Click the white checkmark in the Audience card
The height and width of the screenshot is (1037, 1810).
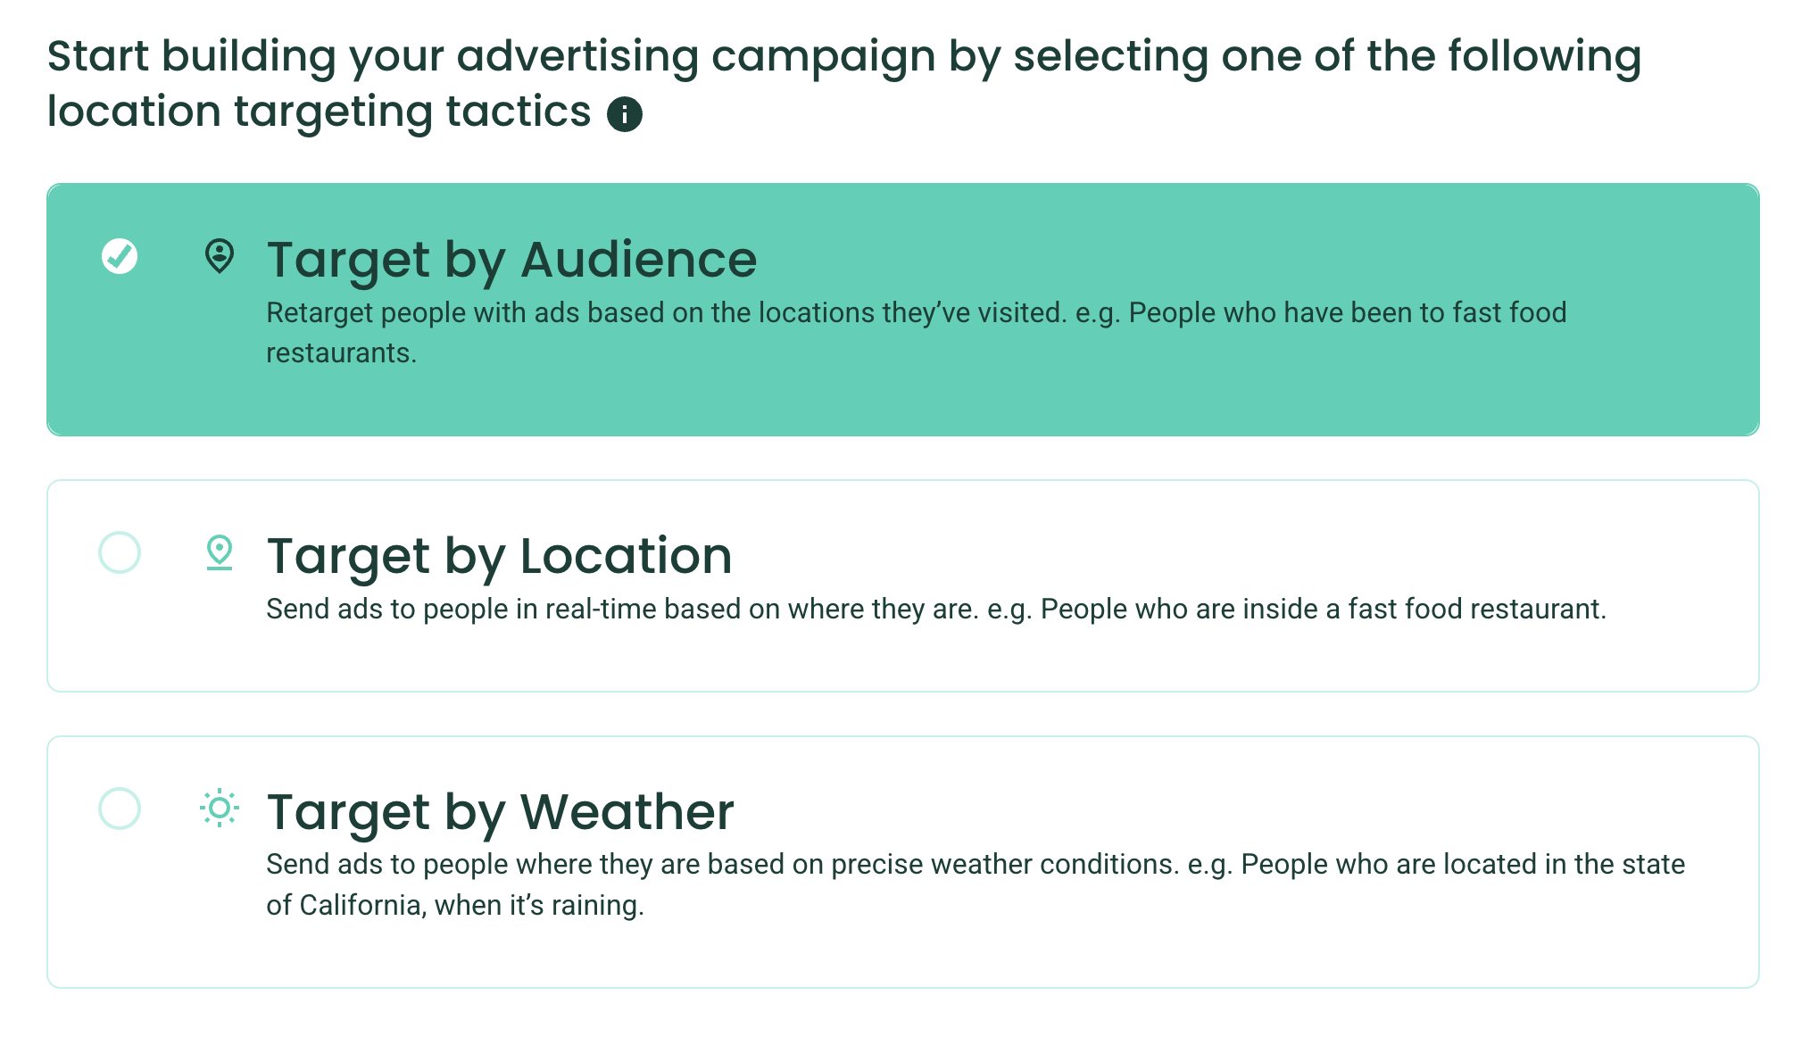click(x=120, y=256)
